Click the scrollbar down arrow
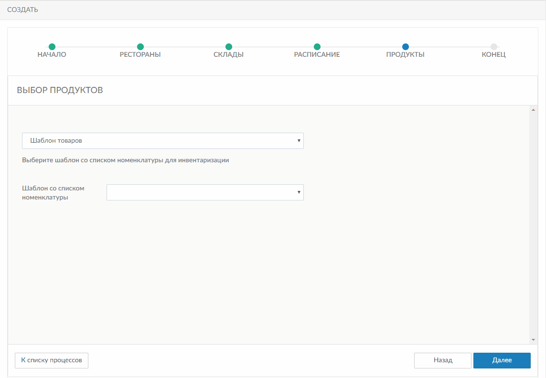The height and width of the screenshot is (378, 546). coord(533,340)
